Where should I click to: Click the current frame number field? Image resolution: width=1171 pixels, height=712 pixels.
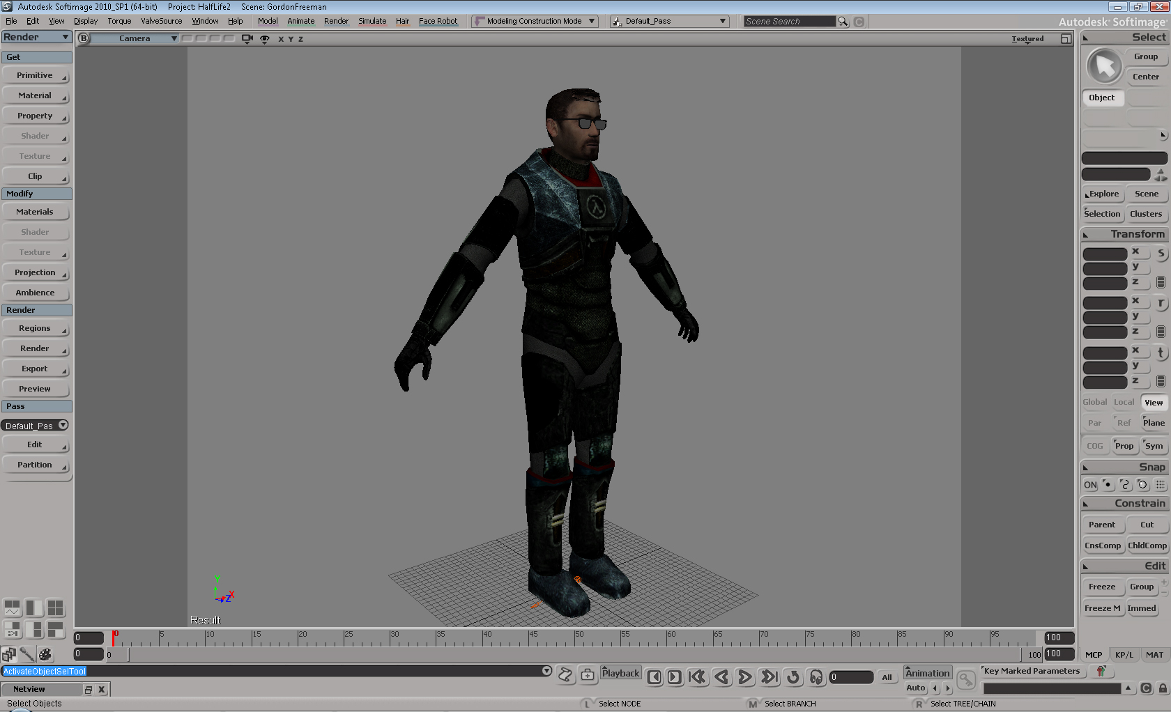(851, 677)
